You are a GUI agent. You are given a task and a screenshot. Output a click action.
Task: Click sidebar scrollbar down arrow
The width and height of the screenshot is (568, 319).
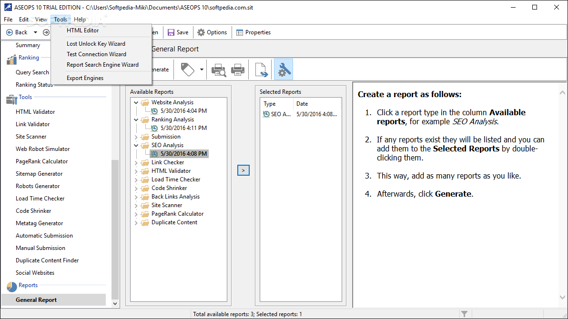click(115, 304)
